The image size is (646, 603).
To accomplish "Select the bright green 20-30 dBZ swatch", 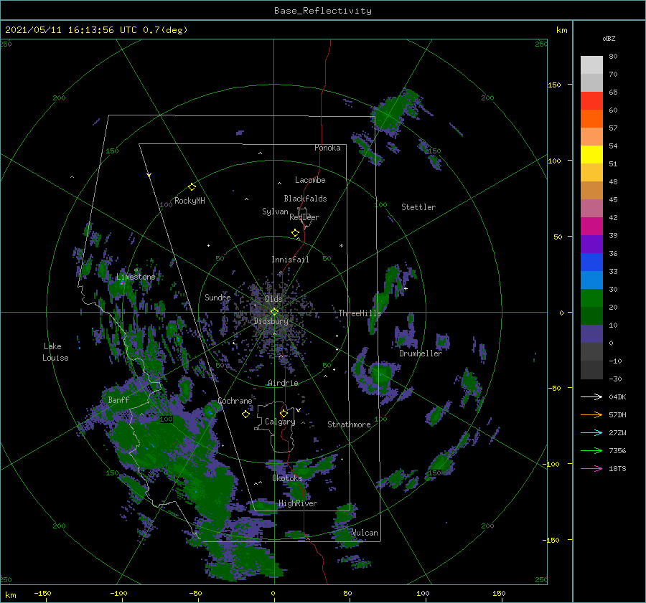I will (x=591, y=298).
